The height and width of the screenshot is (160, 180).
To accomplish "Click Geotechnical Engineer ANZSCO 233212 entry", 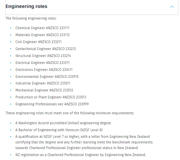I will (x=45, y=49).
